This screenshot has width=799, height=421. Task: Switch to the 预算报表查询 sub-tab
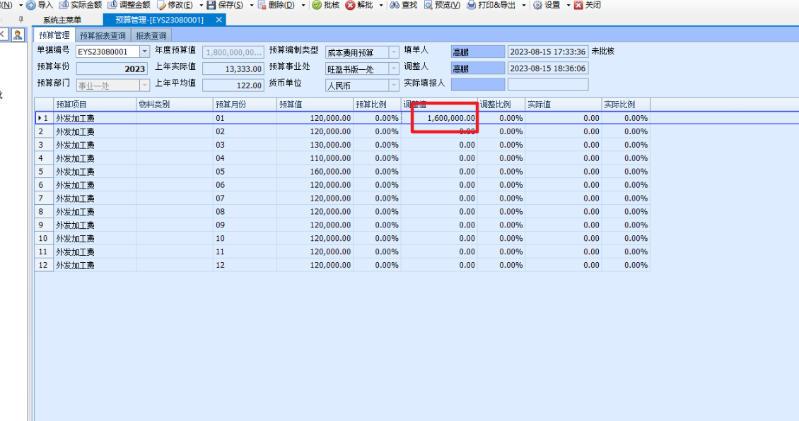pyautogui.click(x=103, y=35)
